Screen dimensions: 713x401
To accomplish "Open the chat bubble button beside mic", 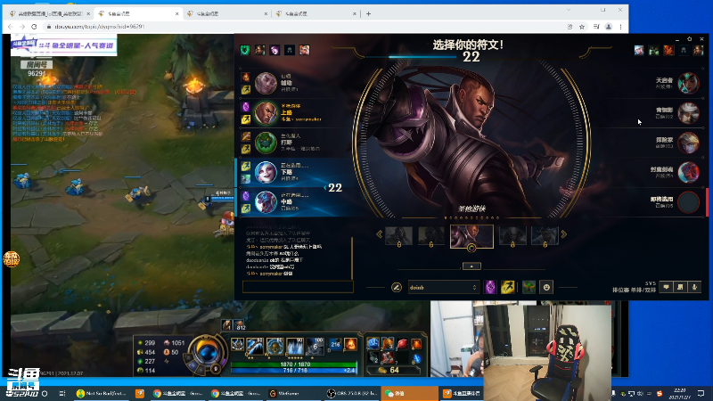I will pyautogui.click(x=666, y=287).
